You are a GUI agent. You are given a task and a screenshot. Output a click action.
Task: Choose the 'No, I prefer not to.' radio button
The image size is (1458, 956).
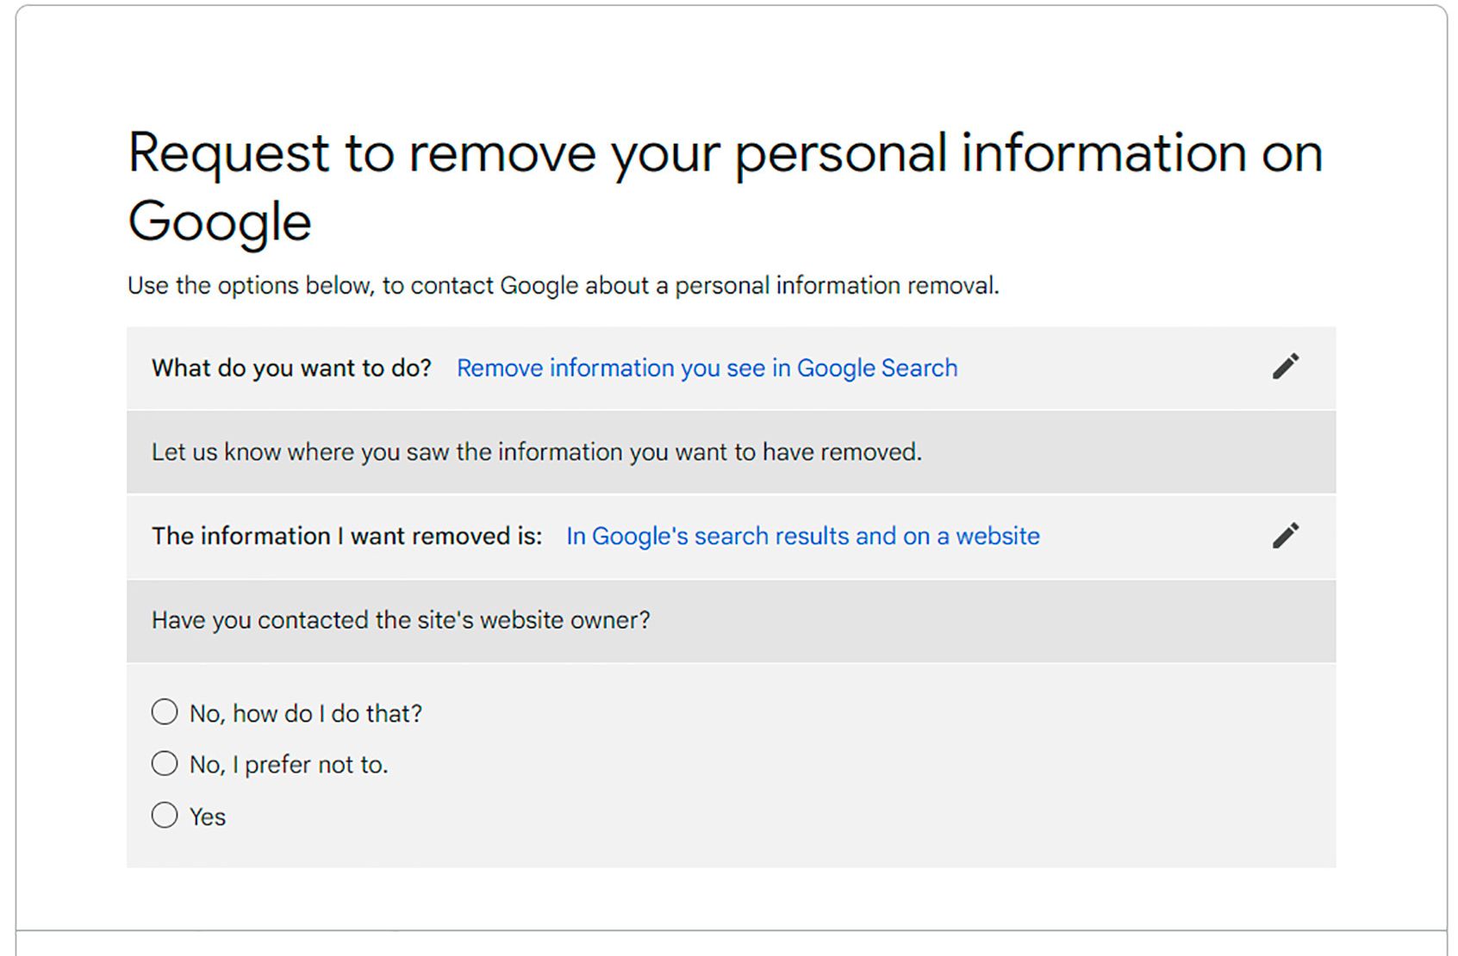[165, 764]
